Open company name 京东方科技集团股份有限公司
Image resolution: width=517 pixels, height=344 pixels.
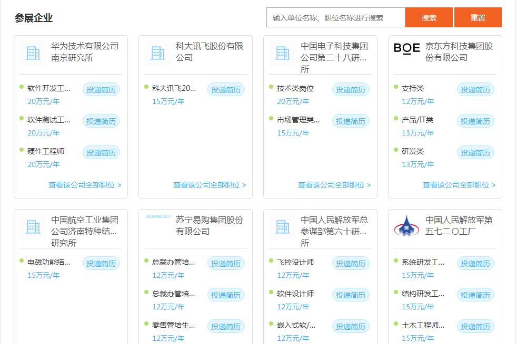pyautogui.click(x=459, y=52)
